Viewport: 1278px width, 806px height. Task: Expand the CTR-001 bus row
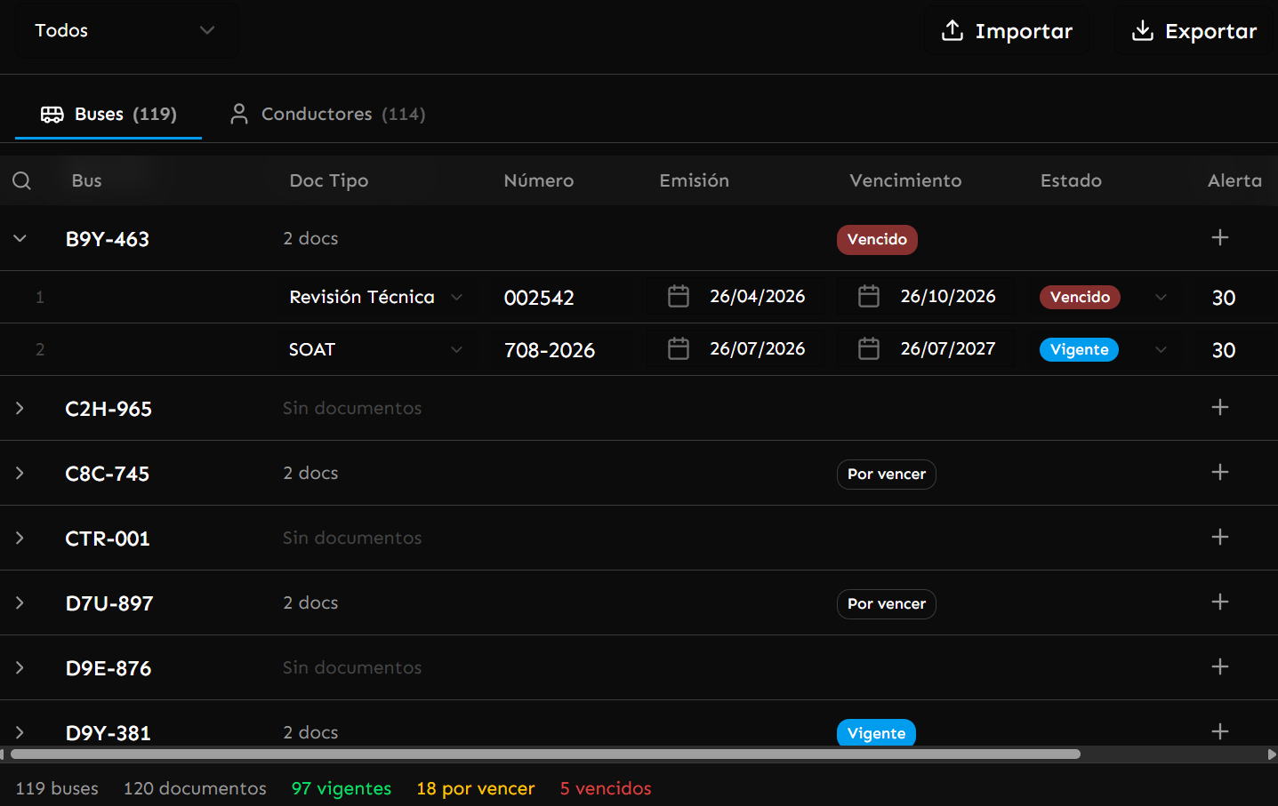20,538
